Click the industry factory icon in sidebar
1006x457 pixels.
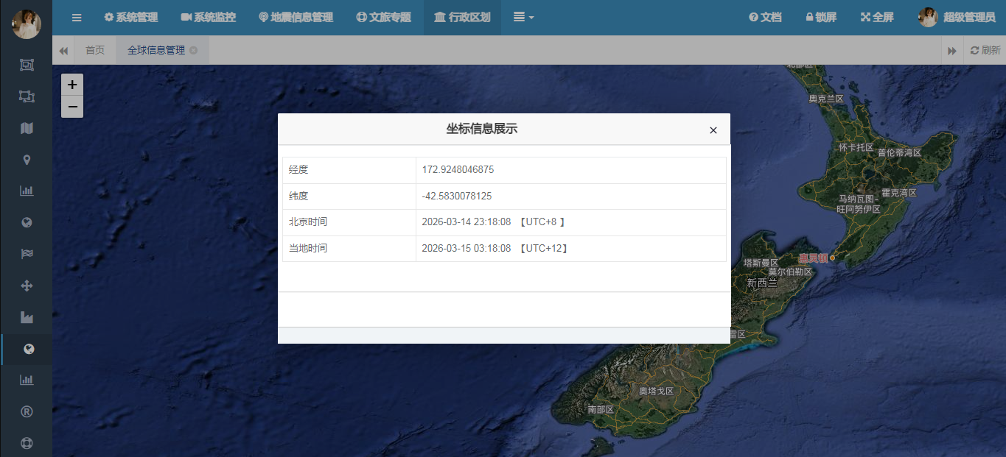point(27,317)
